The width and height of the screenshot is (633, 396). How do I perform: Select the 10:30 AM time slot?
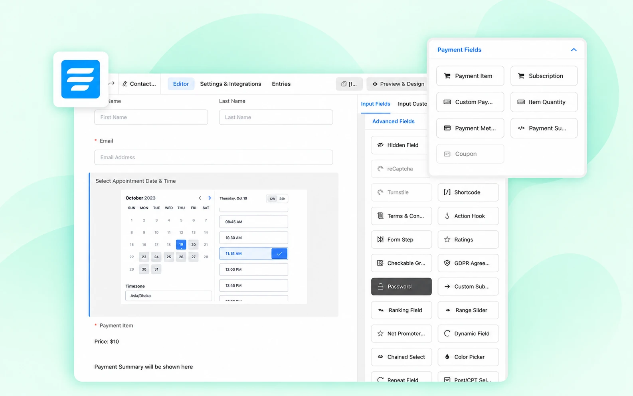coord(253,238)
